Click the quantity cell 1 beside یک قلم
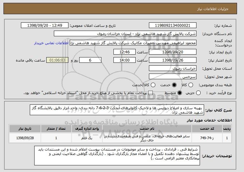This screenshot has height=172, width=244. (x=56, y=138)
